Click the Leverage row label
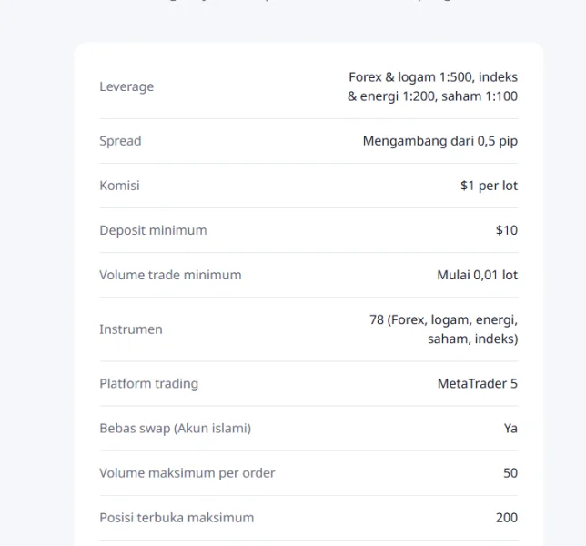The width and height of the screenshot is (586, 546). click(x=126, y=86)
